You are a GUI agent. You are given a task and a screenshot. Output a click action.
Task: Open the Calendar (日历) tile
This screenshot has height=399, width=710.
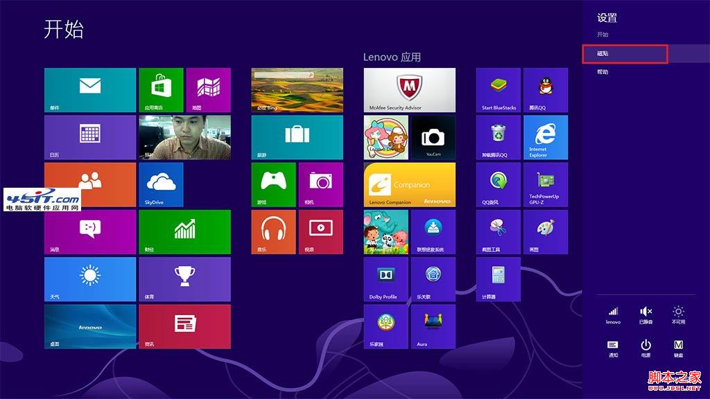[x=90, y=137]
